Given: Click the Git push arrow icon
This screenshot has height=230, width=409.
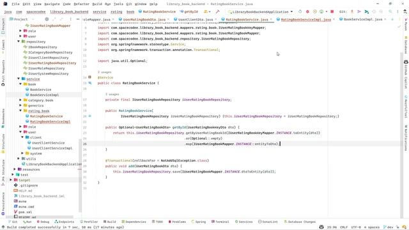Looking at the screenshot, I should click(x=366, y=11).
